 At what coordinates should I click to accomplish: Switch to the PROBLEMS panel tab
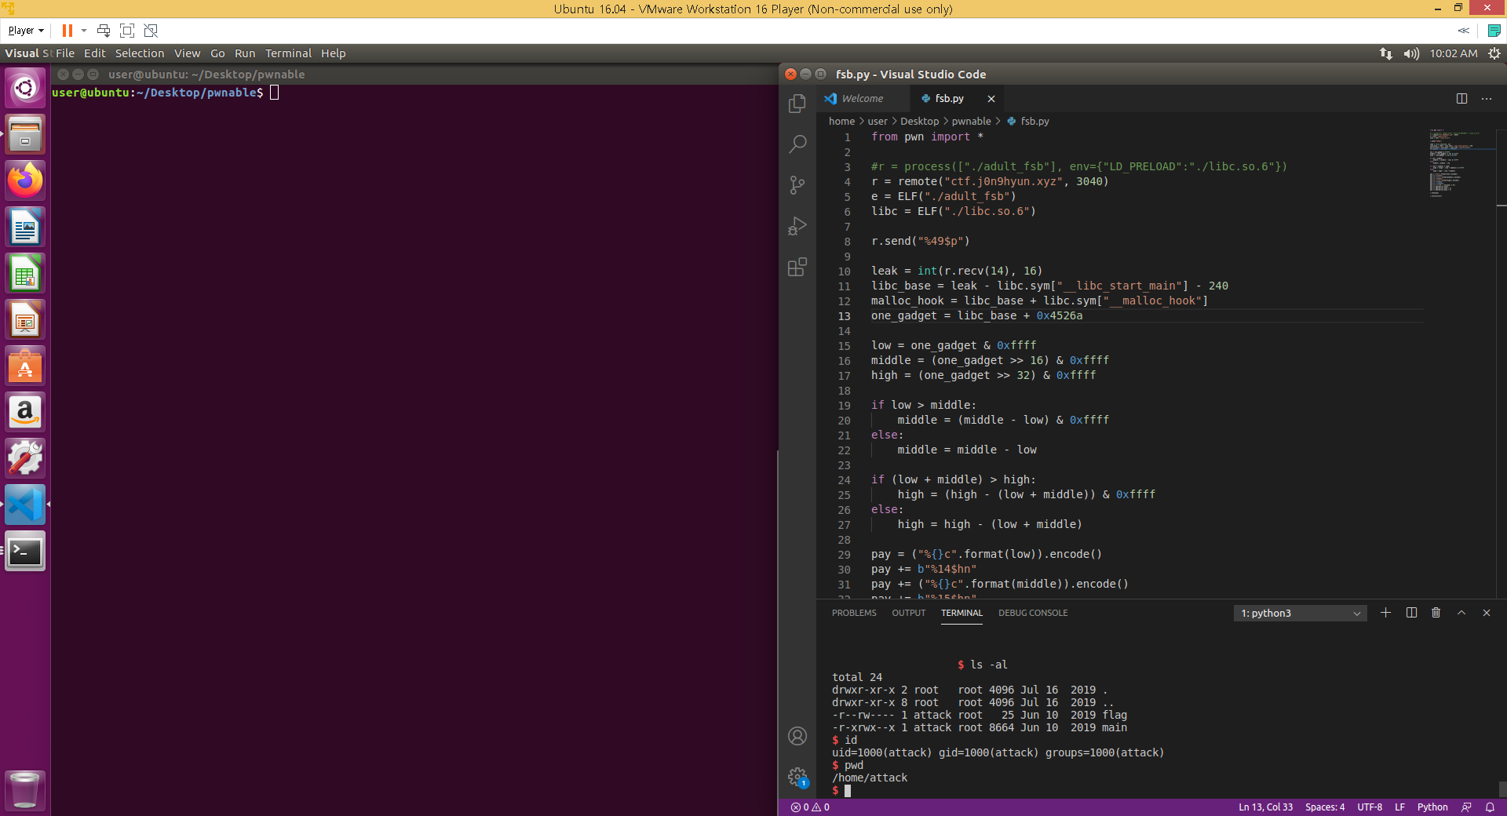tap(854, 613)
